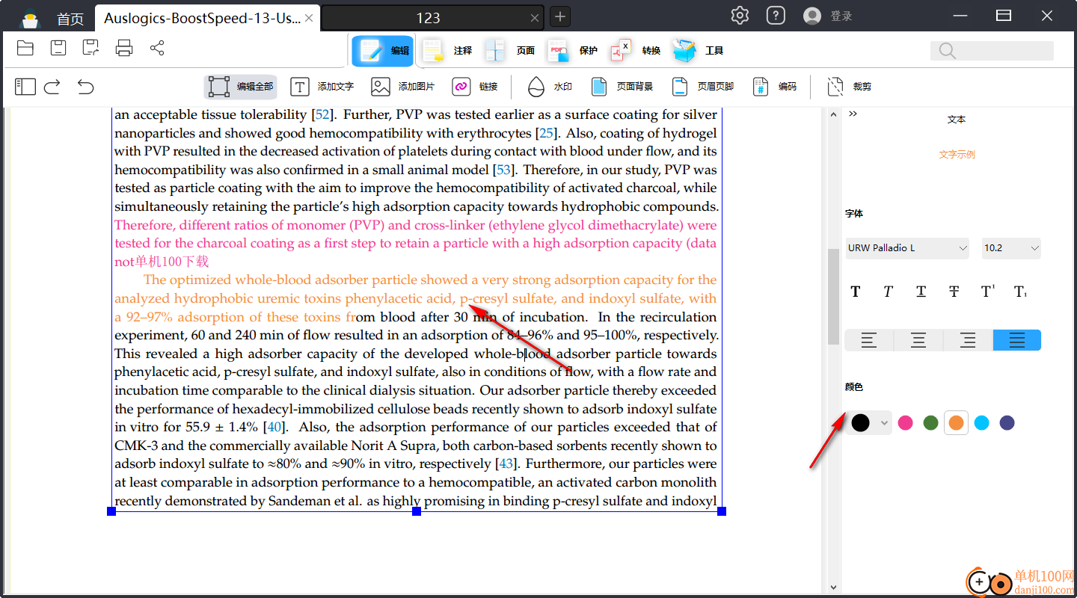Toggle italic text formatting

click(888, 292)
